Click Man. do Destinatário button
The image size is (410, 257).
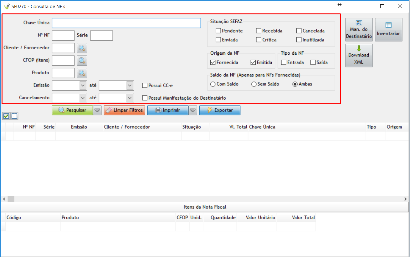pos(359,30)
